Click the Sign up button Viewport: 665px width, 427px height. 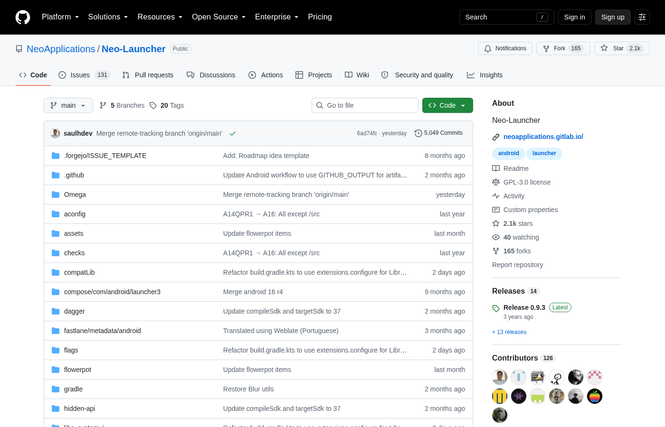(613, 17)
